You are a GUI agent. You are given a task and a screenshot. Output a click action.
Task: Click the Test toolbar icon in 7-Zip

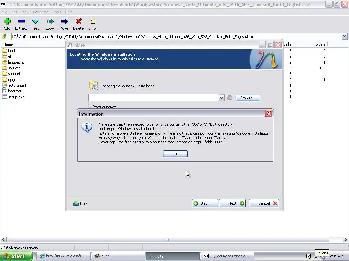point(35,24)
